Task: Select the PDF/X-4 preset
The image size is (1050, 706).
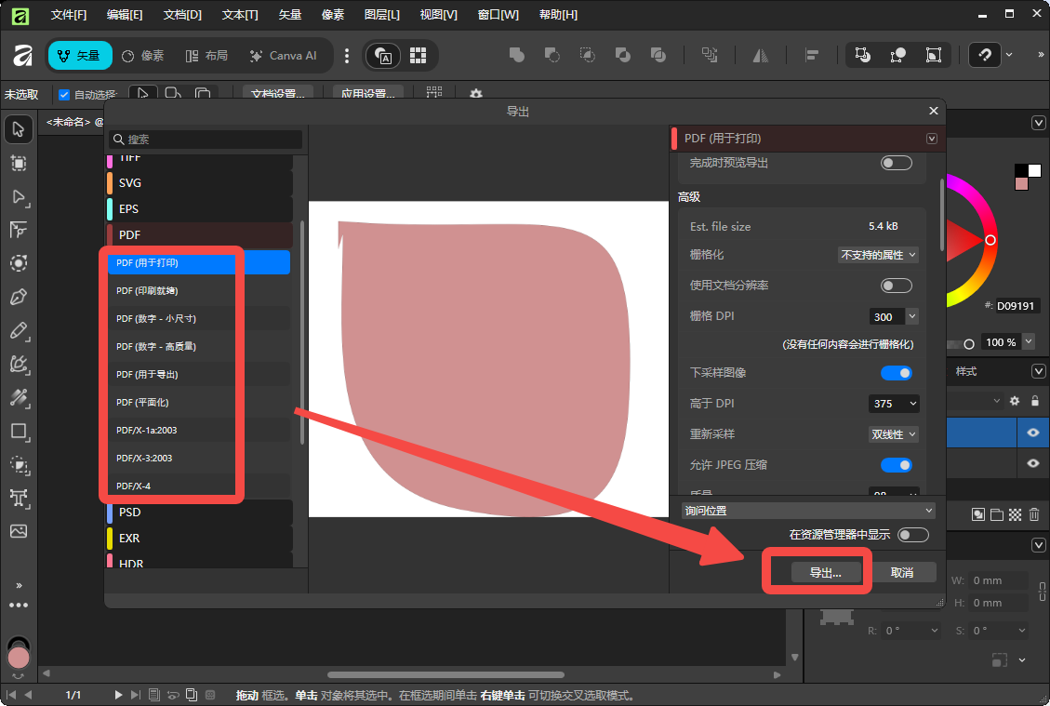Action: coord(199,486)
